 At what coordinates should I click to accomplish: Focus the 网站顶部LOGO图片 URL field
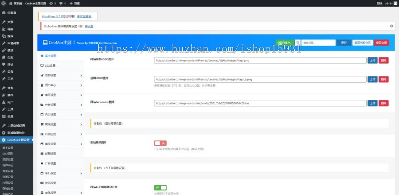[260, 60]
